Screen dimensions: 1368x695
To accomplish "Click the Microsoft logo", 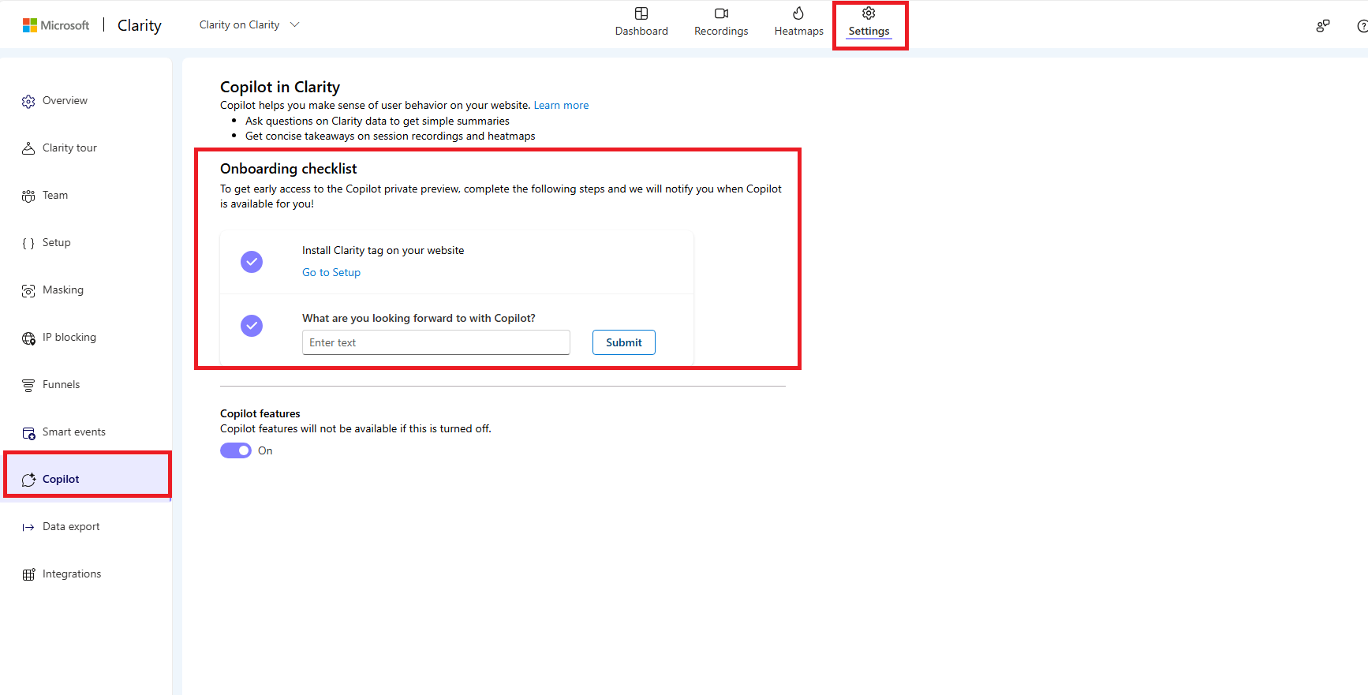I will [x=56, y=25].
